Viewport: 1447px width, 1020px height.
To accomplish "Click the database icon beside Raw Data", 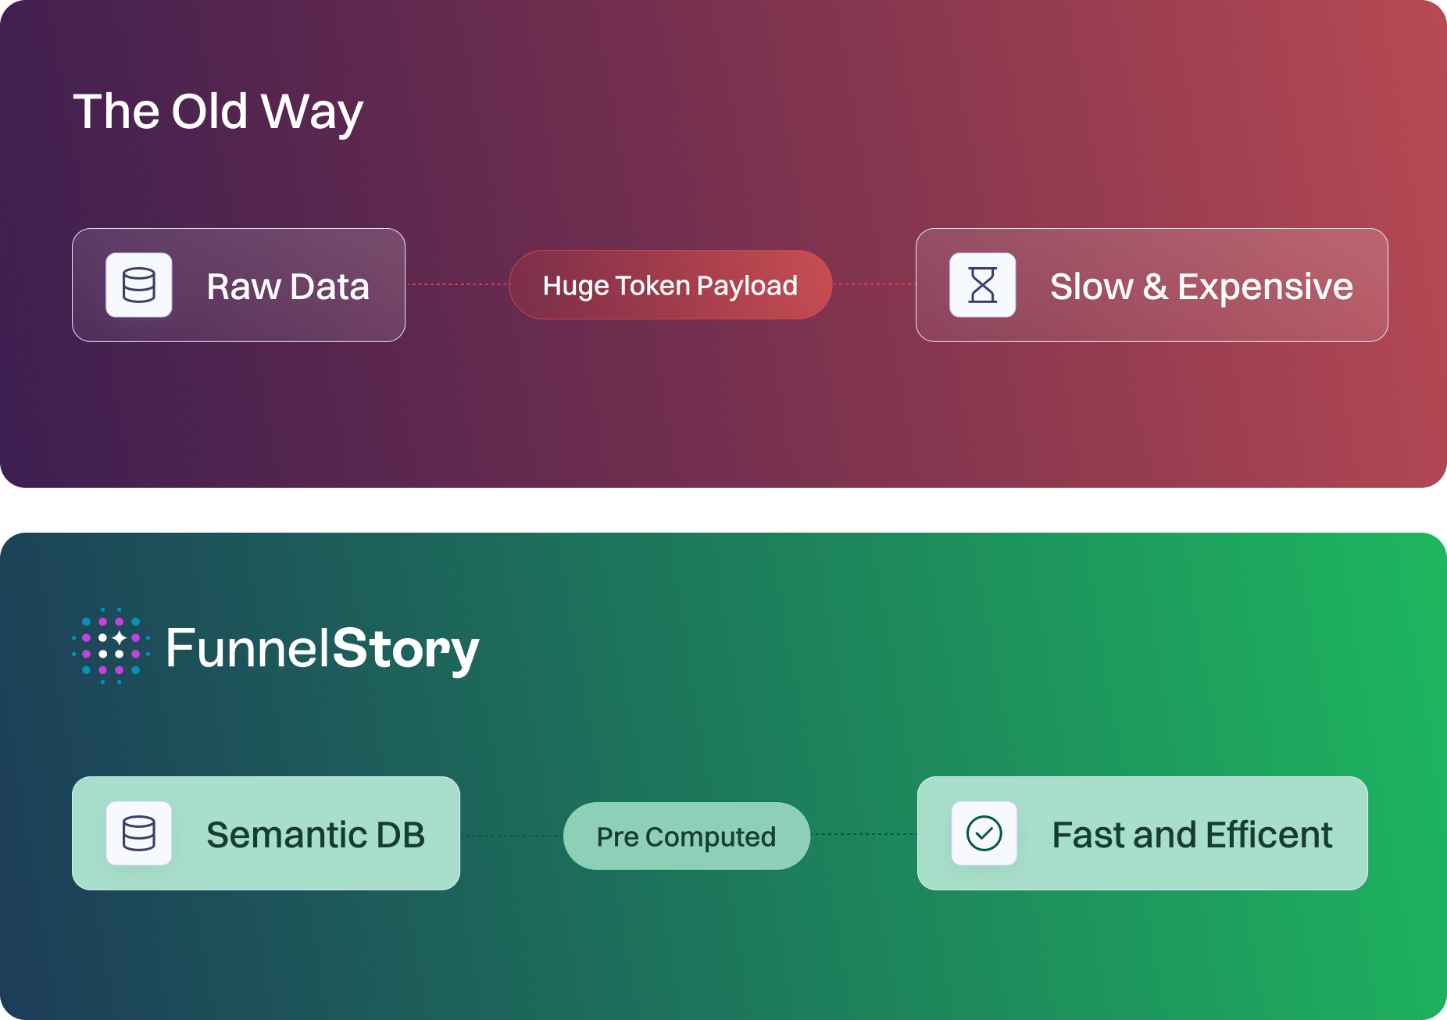I will click(x=139, y=285).
